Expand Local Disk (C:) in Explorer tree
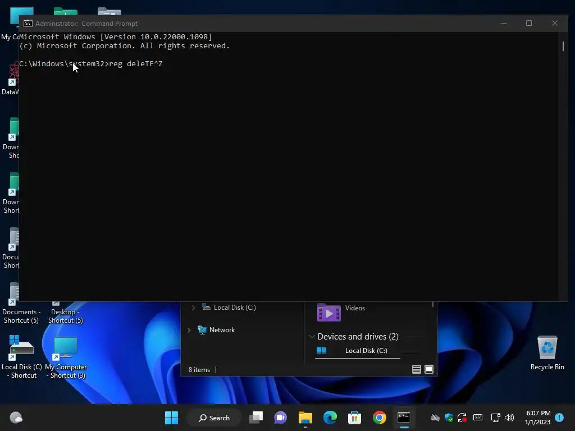The height and width of the screenshot is (431, 575). click(193, 308)
